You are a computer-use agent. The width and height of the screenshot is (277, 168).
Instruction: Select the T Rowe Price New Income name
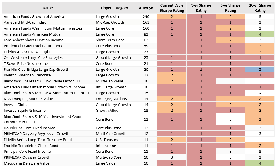point(26,64)
